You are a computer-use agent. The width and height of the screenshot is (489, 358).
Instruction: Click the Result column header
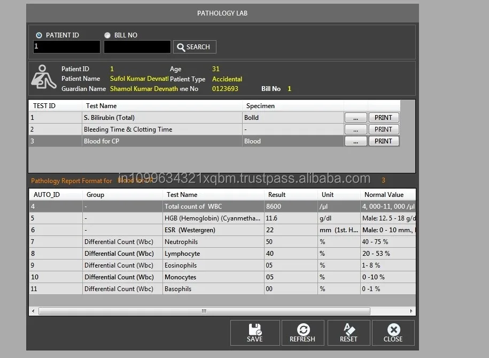tap(277, 195)
